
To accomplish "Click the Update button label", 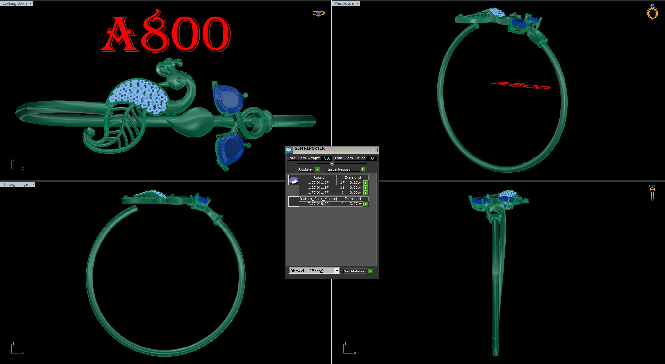I will pyautogui.click(x=305, y=169).
